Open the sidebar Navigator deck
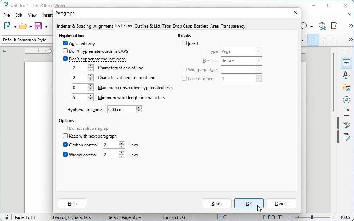This screenshot has height=221, width=354. click(346, 100)
